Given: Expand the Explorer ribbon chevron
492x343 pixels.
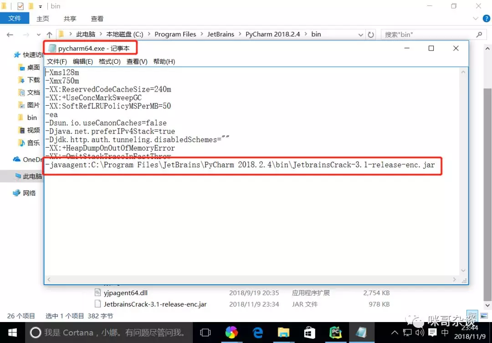Looking at the screenshot, I should tap(475, 19).
